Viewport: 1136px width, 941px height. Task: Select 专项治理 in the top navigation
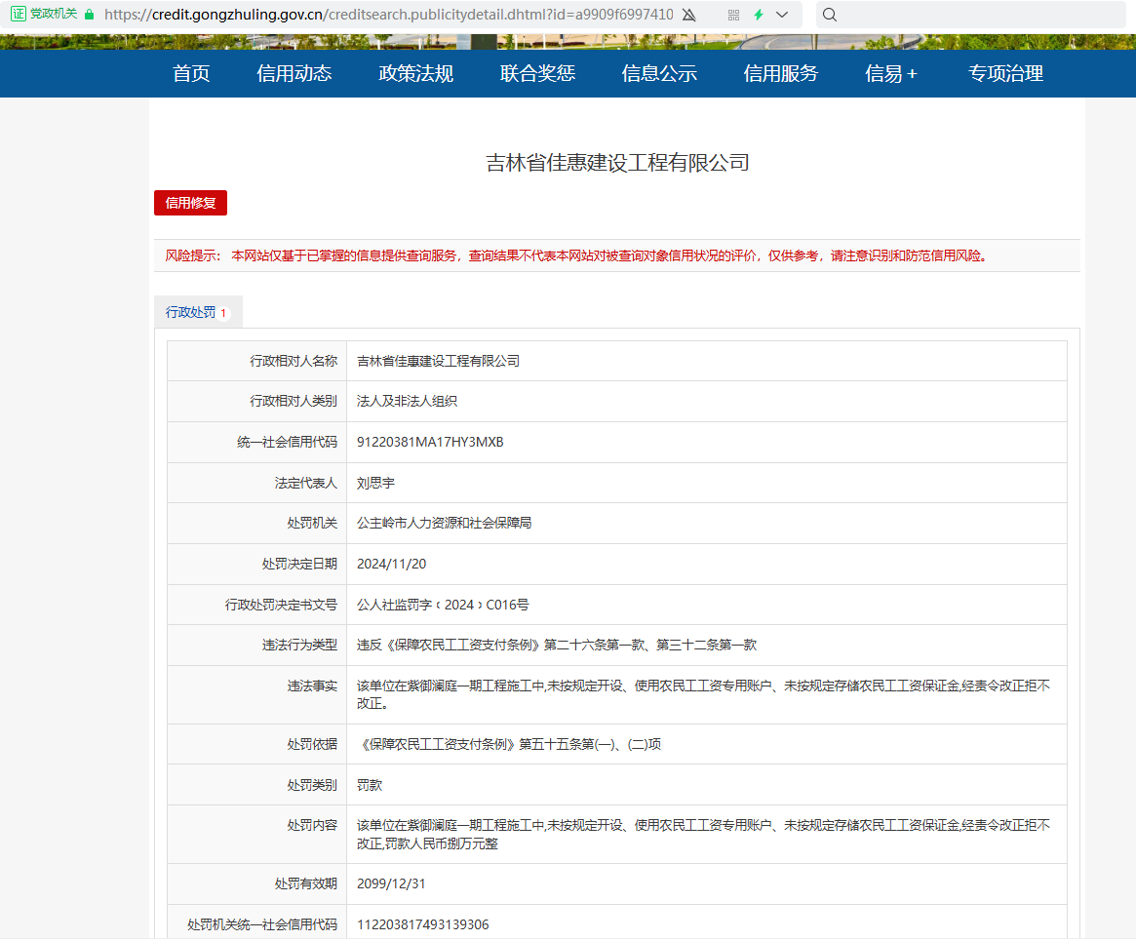tap(1005, 74)
